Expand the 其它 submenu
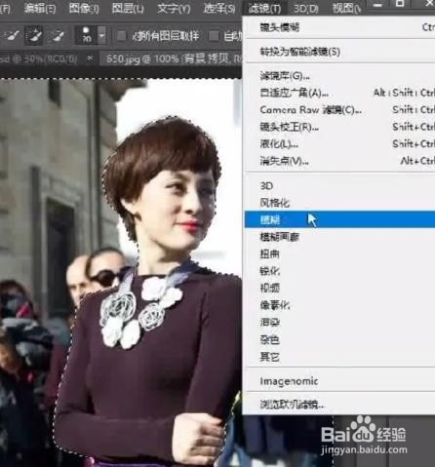Viewport: 435px width, 467px height. tap(339, 357)
